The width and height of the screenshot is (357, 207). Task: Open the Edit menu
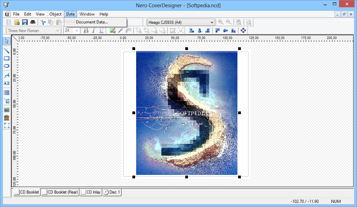point(28,14)
